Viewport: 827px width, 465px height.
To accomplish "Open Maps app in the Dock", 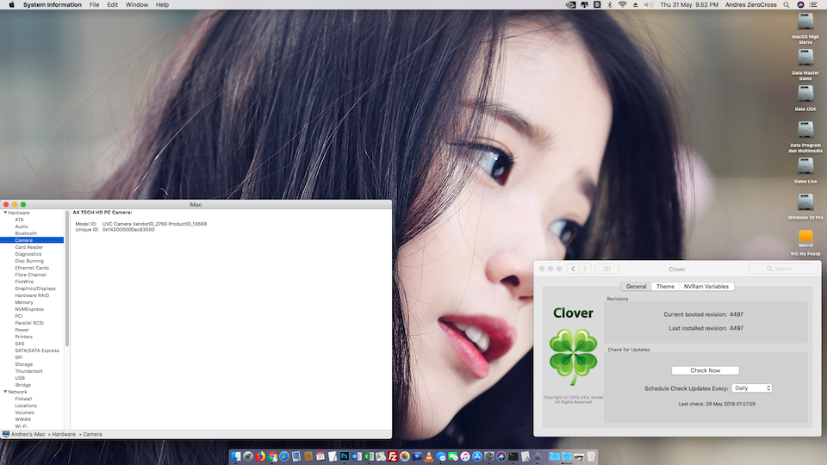I will [x=381, y=456].
